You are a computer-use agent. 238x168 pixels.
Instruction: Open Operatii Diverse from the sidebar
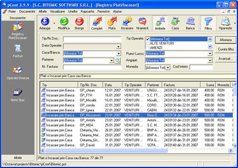tap(18, 70)
